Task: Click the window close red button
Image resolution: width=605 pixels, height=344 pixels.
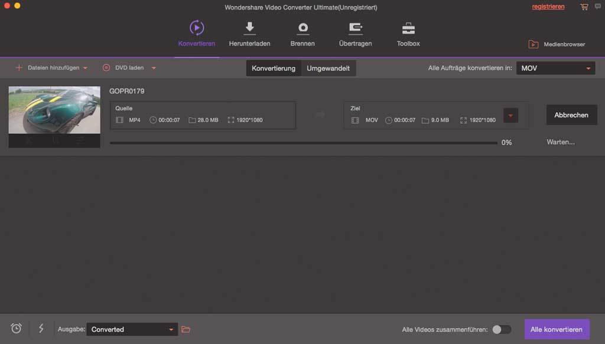Action: click(7, 5)
